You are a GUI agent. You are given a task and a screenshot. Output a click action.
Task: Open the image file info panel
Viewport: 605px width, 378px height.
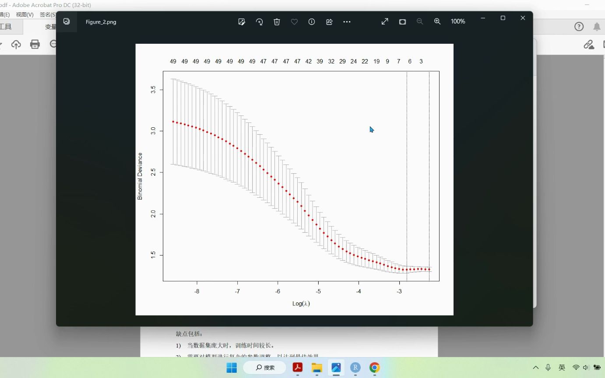(312, 21)
